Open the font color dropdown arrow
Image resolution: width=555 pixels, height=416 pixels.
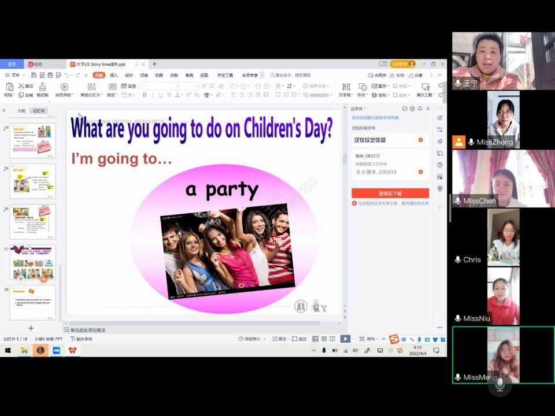pyautogui.click(x=182, y=95)
